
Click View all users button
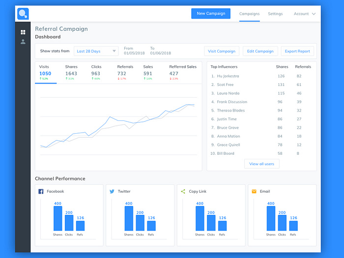pos(262,164)
